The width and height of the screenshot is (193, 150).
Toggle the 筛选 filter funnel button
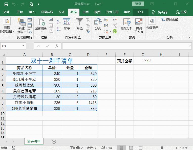(79, 24)
